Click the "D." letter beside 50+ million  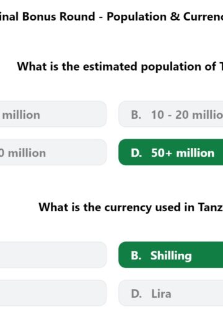[x=136, y=153]
